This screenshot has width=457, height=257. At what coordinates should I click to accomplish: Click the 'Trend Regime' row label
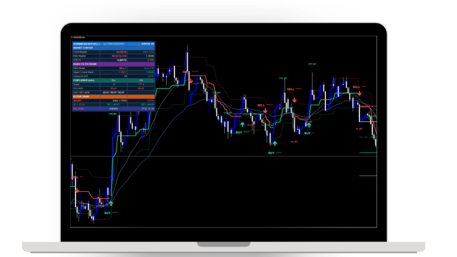point(80,52)
